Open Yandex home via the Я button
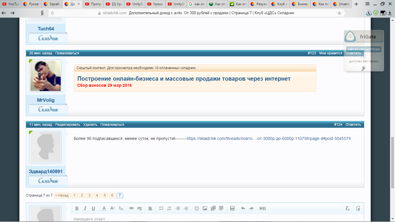395x222 pixels. [42, 13]
